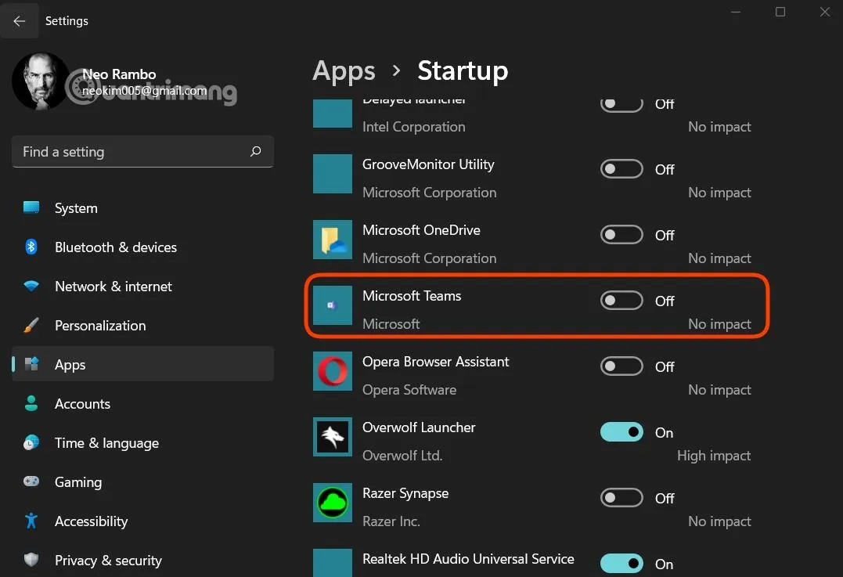Click the Personalization paintbrush icon
The image size is (843, 577).
click(x=31, y=325)
